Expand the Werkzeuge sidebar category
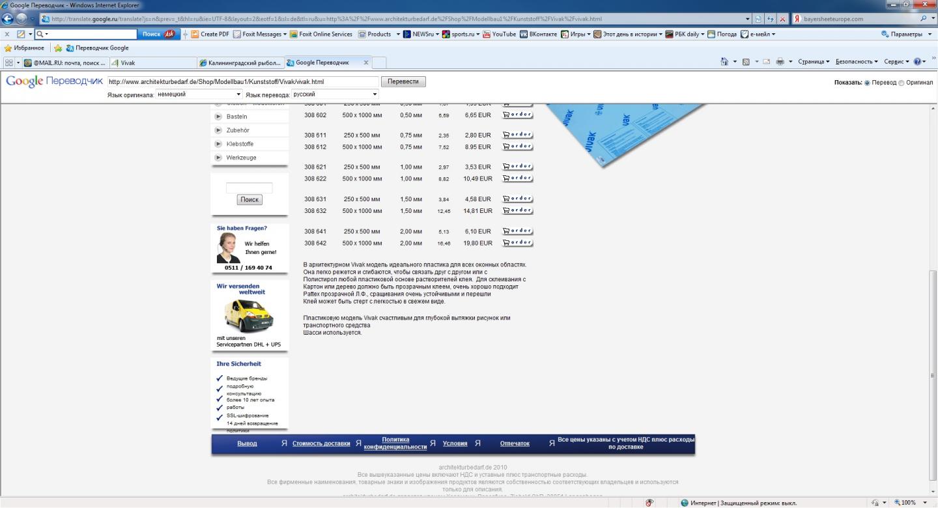Viewport: 938px width, 508px height. coord(241,158)
